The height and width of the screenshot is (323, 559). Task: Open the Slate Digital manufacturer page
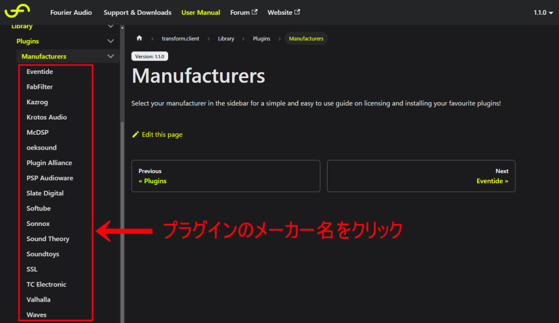coord(45,193)
